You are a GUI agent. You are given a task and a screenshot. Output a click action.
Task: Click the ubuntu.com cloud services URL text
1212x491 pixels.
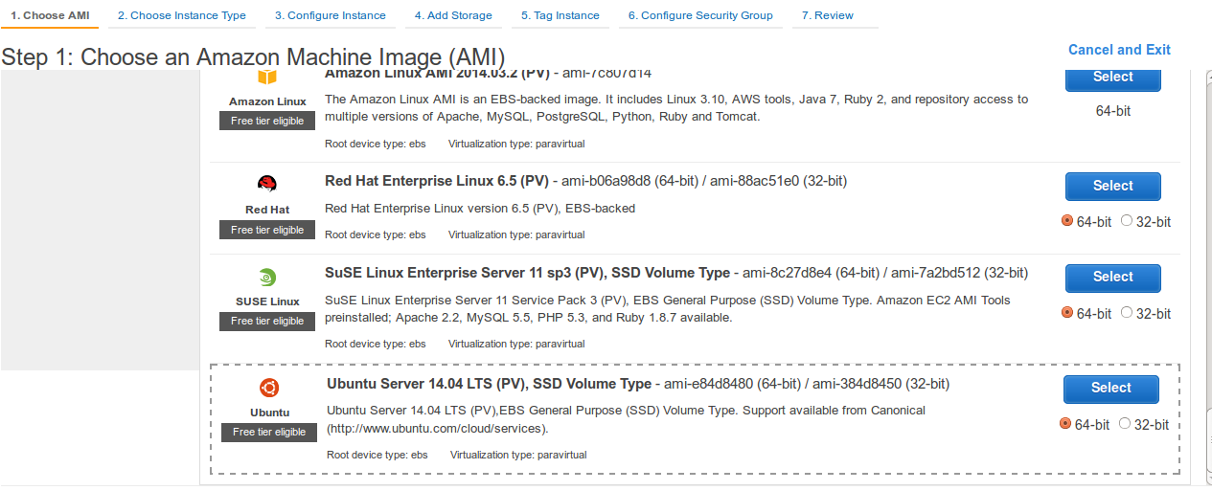[x=435, y=428]
